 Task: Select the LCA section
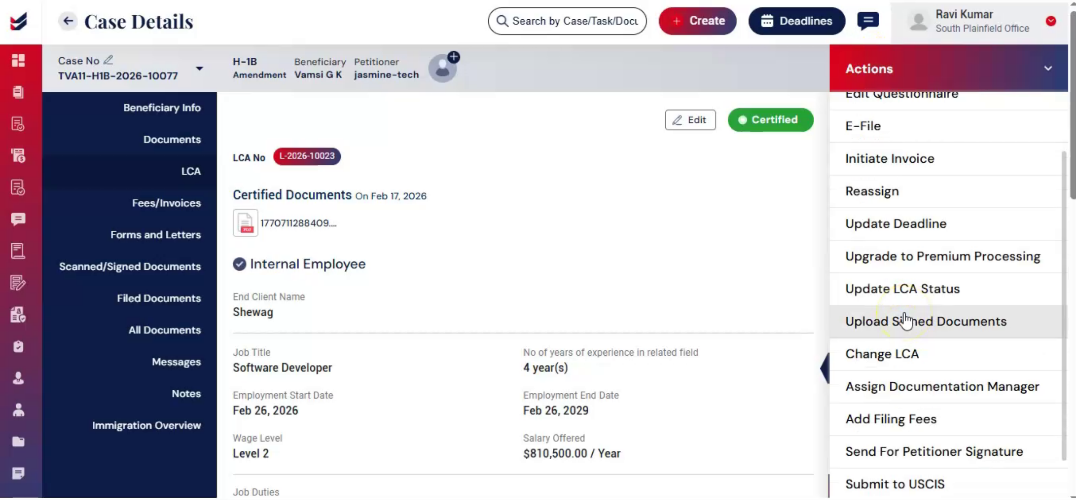point(191,171)
